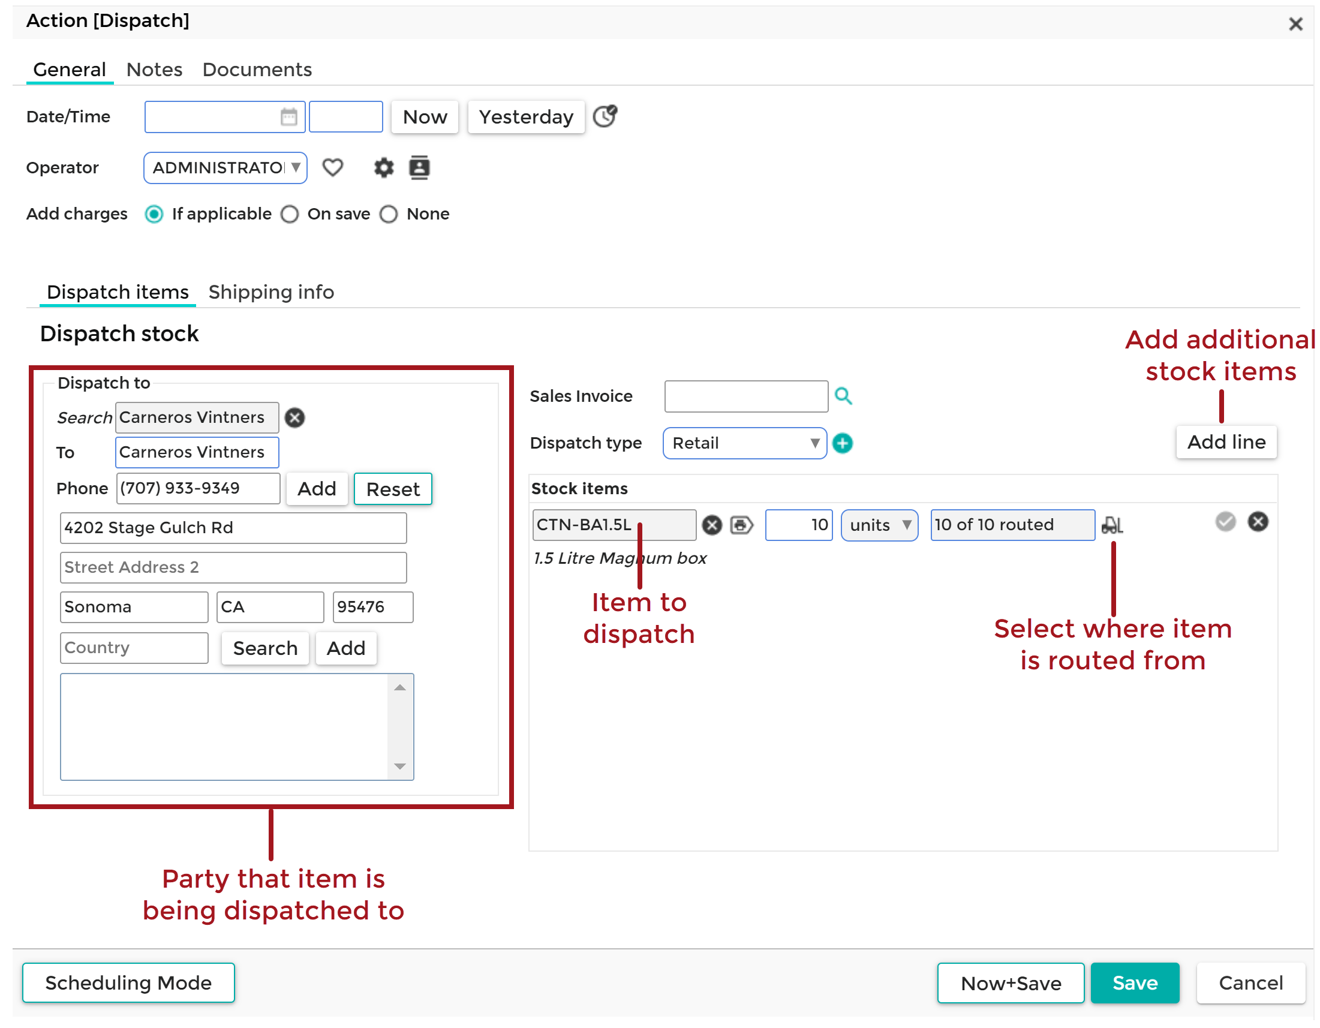Click Add next to Phone field
1320x1028 pixels.
point(317,489)
